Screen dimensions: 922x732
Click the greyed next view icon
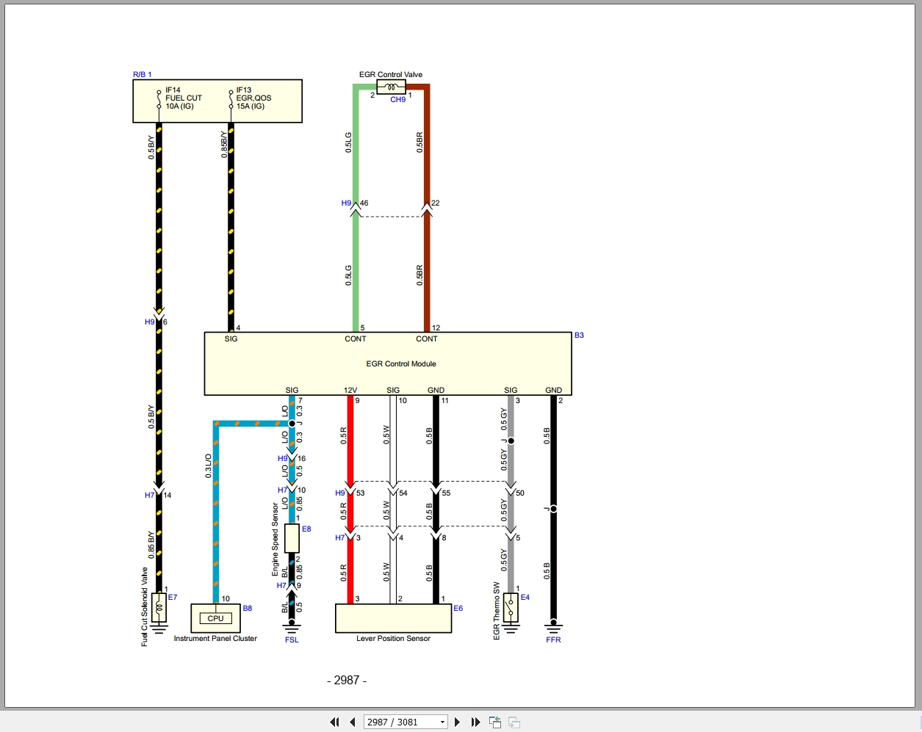coord(514,722)
